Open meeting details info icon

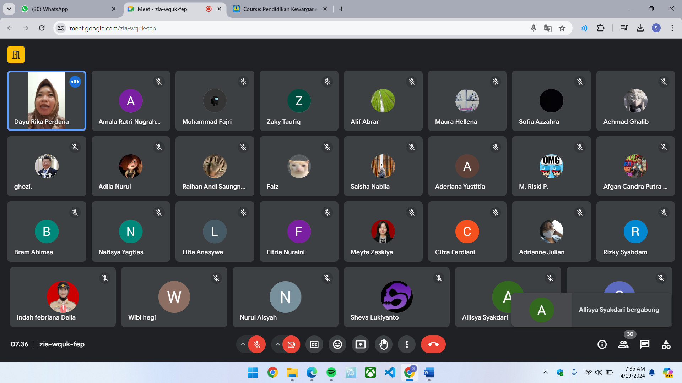click(x=602, y=344)
